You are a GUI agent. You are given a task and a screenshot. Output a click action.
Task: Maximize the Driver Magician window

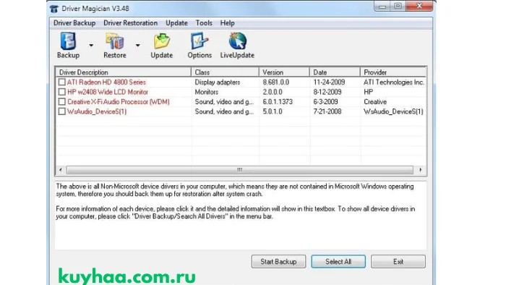[398, 6]
